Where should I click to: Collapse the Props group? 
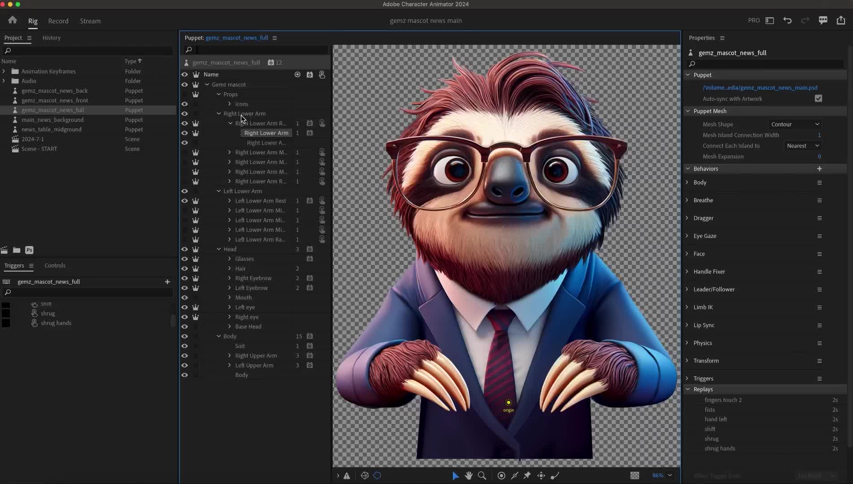(219, 94)
